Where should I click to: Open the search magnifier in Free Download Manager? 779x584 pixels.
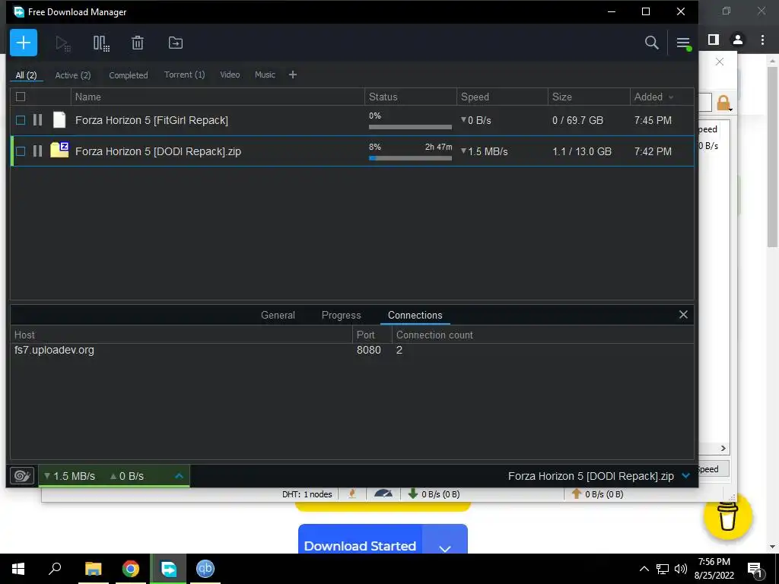point(651,43)
